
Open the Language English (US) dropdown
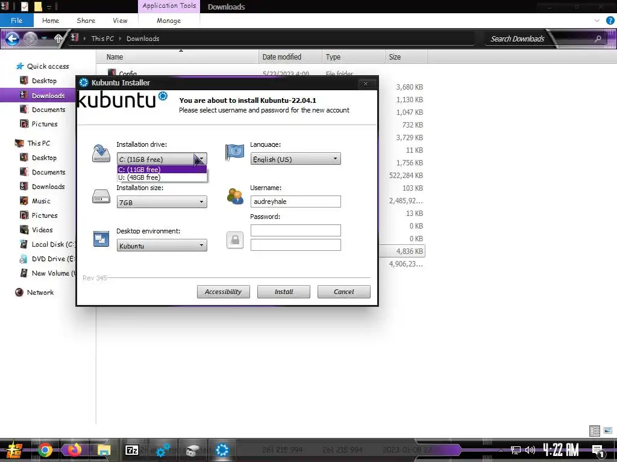295,159
